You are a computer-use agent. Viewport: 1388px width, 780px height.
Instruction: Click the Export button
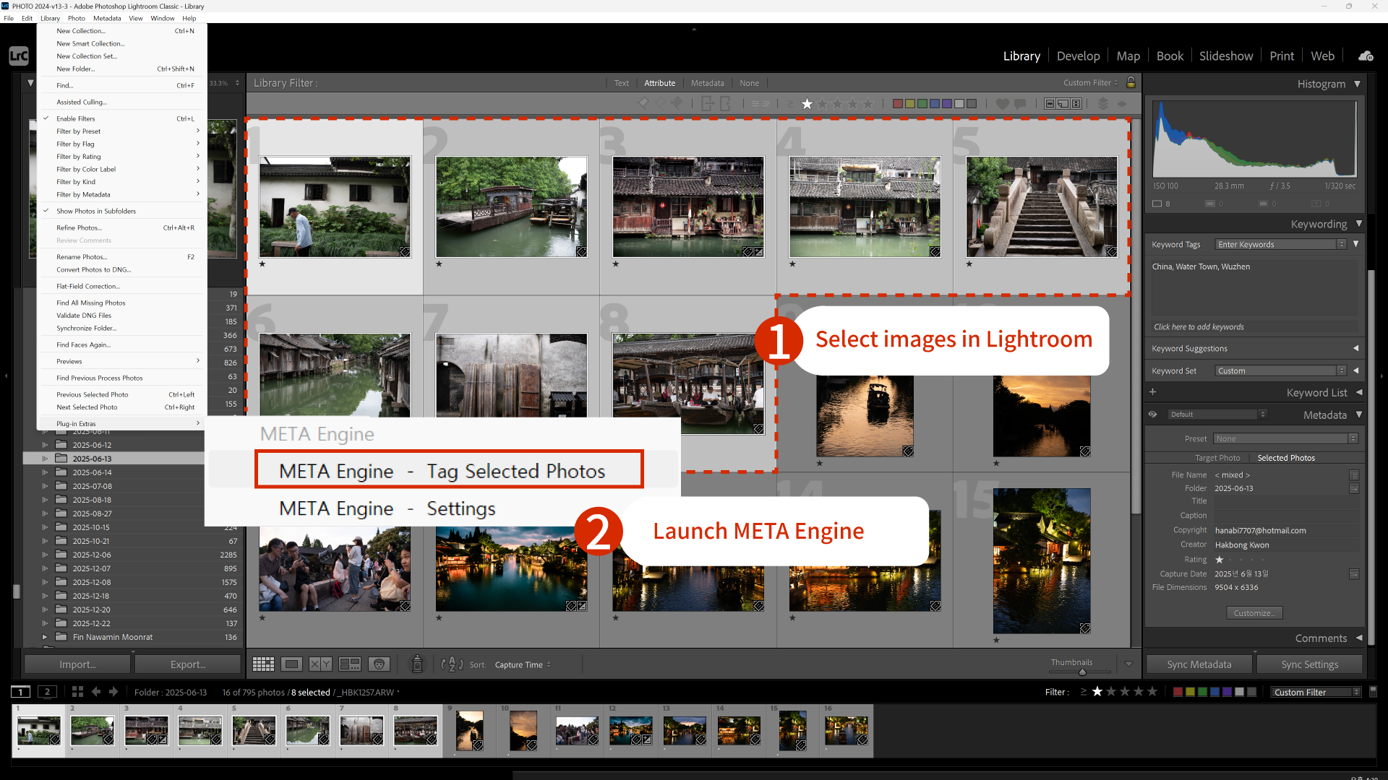(187, 664)
